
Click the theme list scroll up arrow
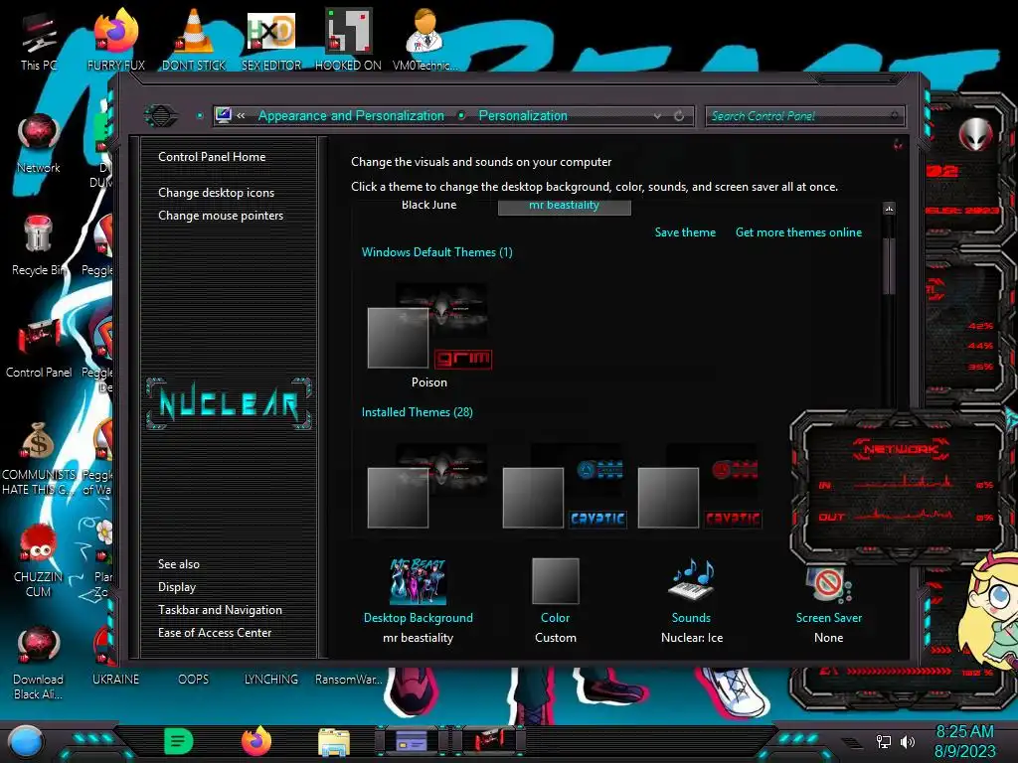point(889,209)
